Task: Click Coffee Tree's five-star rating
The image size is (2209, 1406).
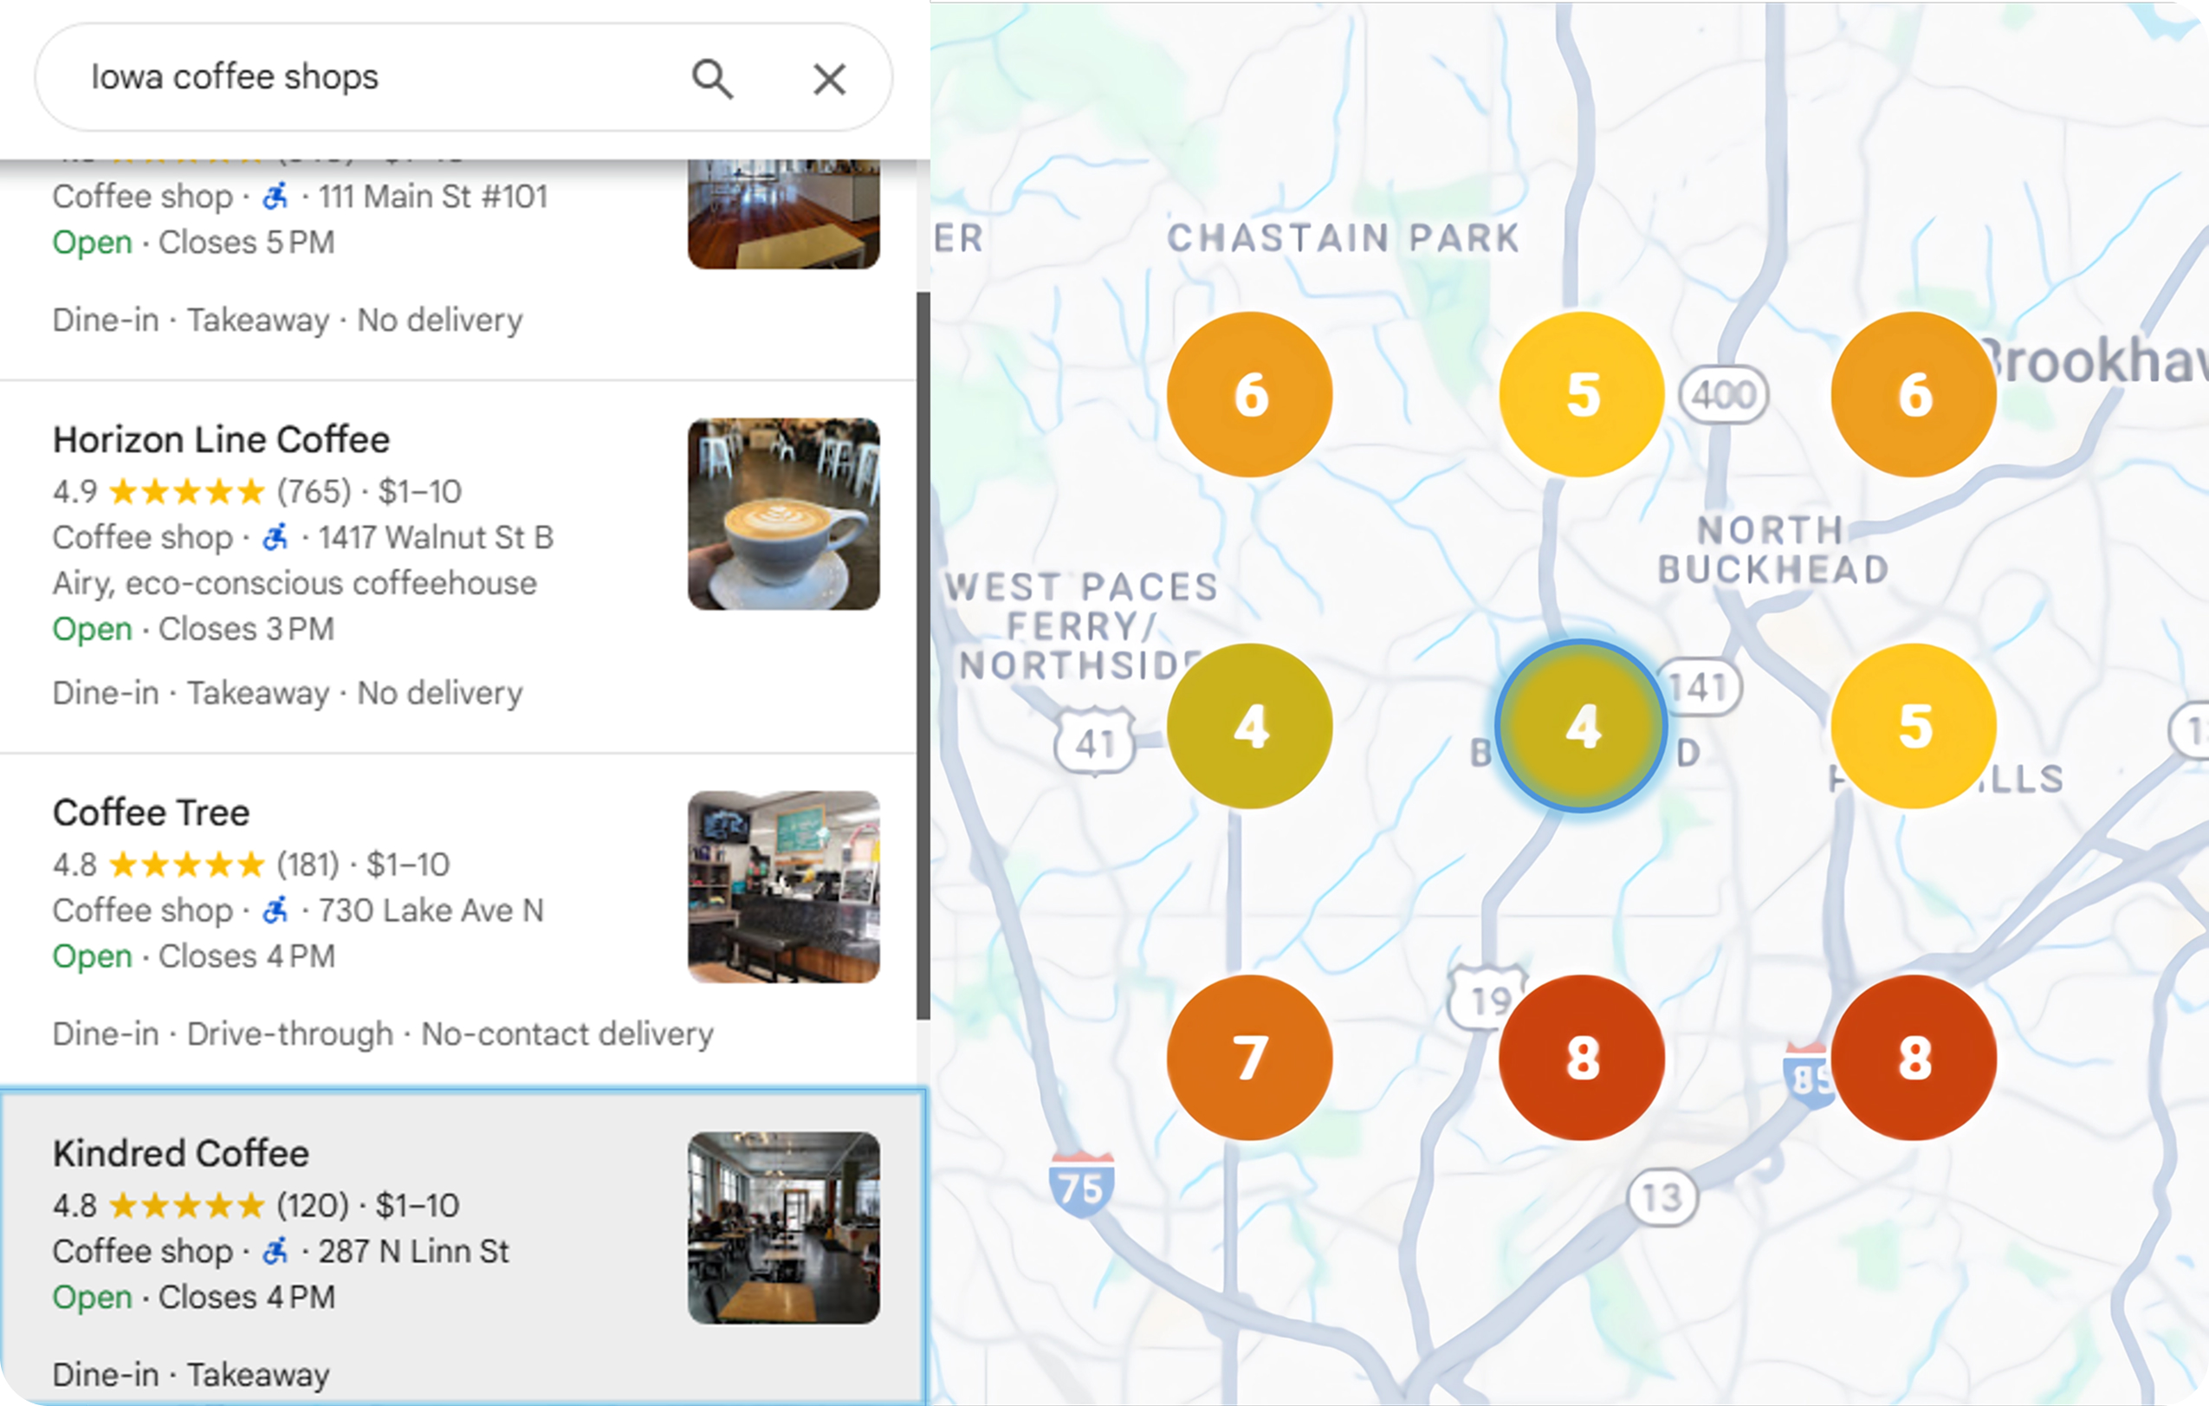Action: (187, 865)
